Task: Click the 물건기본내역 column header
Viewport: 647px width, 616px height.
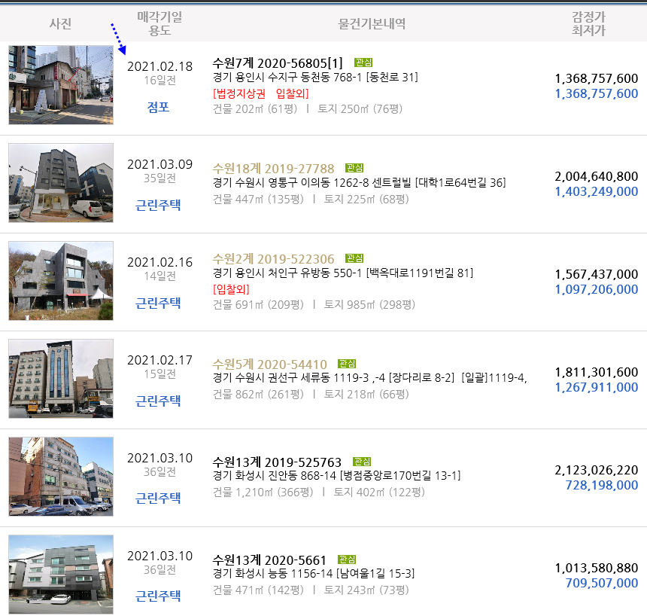Action: (x=372, y=23)
